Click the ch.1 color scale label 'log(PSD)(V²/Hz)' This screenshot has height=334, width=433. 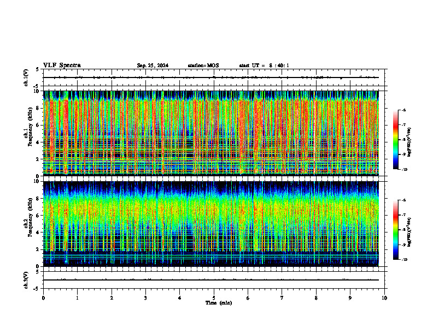pos(409,142)
